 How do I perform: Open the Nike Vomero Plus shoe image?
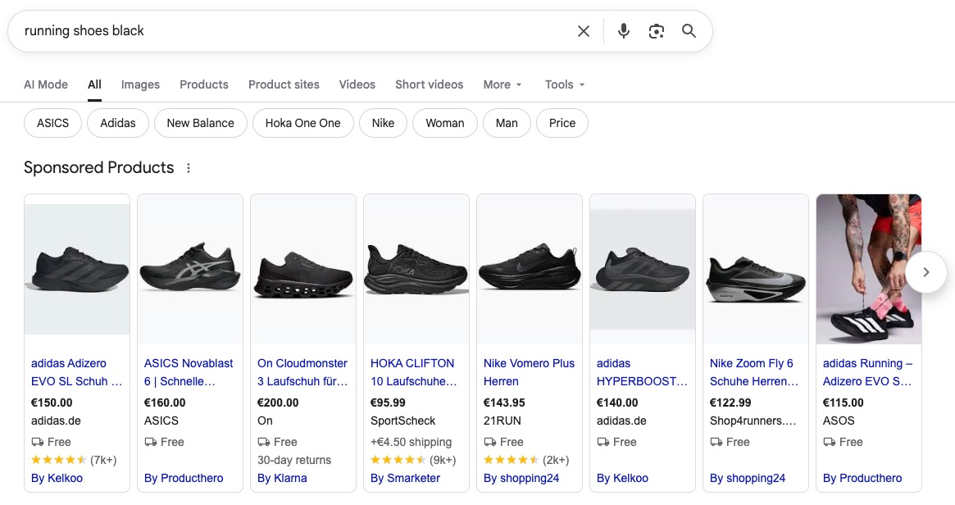click(x=530, y=269)
